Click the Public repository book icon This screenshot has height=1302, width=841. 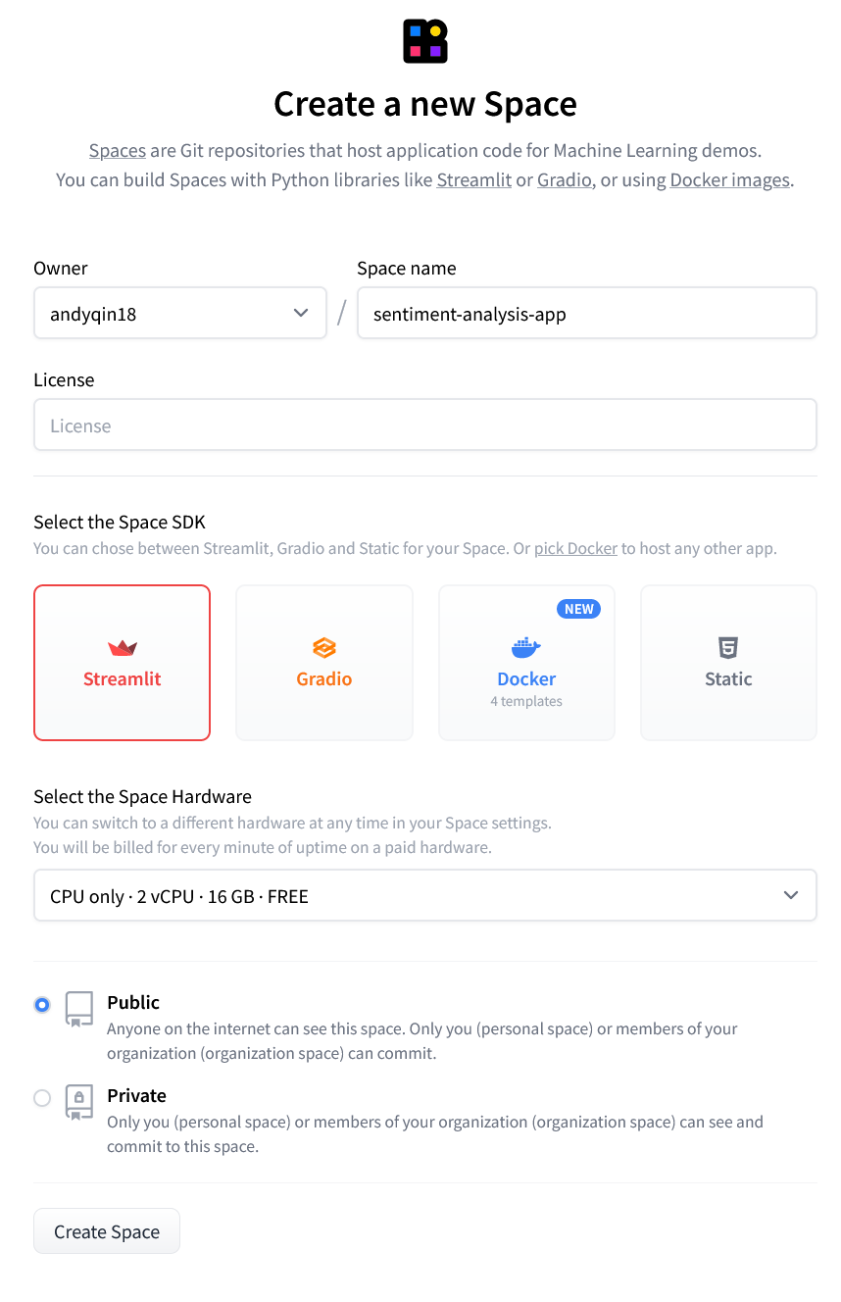(79, 1009)
